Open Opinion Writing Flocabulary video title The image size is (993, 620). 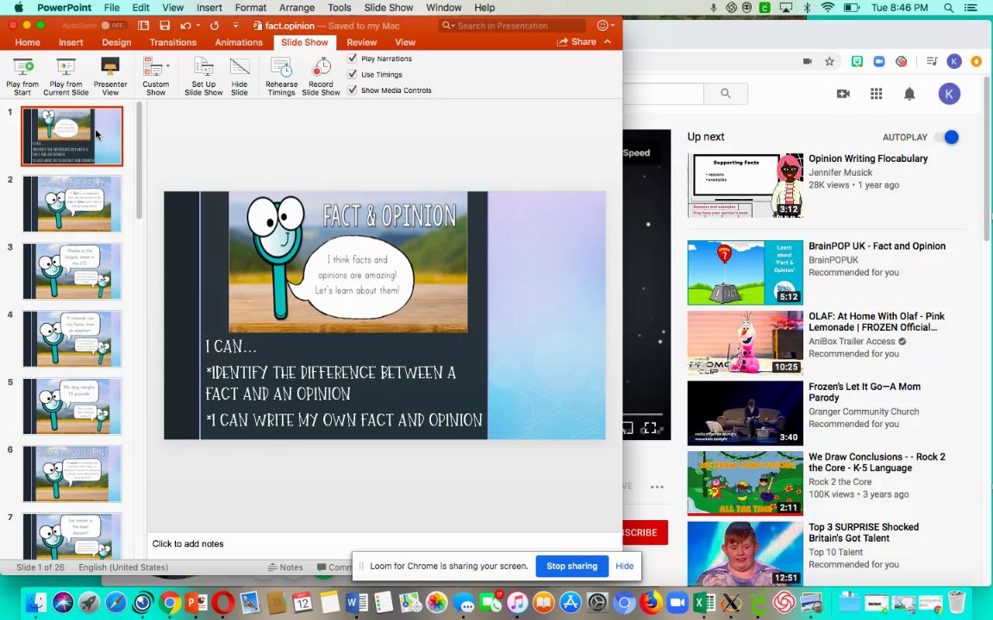click(x=868, y=158)
